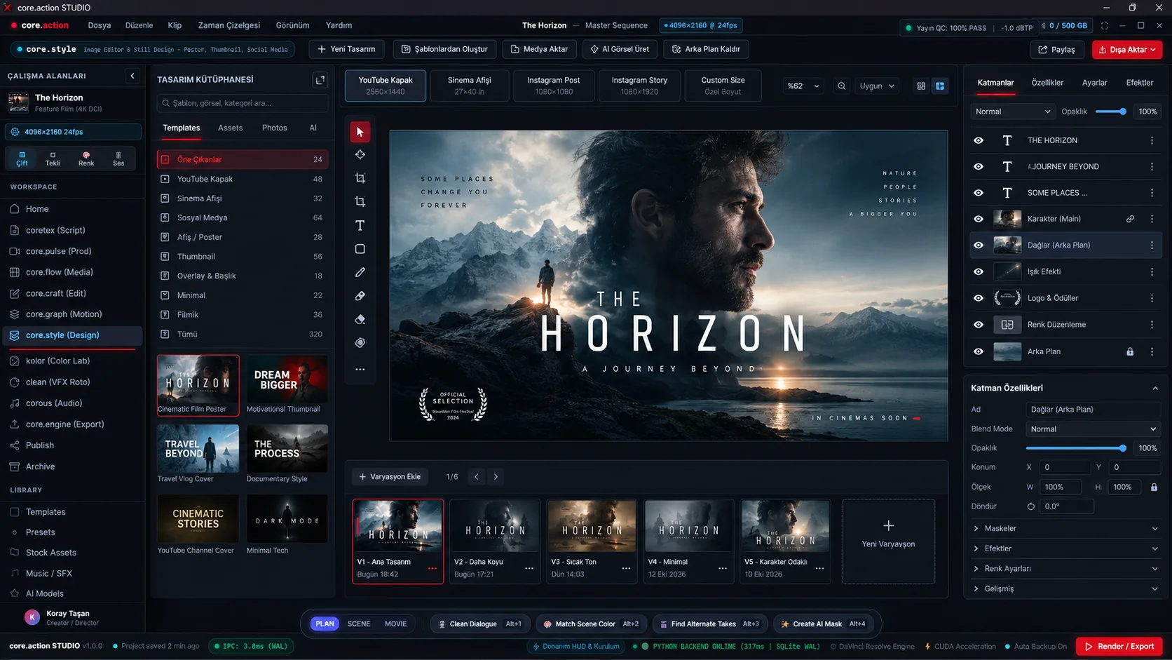Viewport: 1172px width, 660px height.
Task: Select the Pen drawing tool
Action: [x=360, y=272]
